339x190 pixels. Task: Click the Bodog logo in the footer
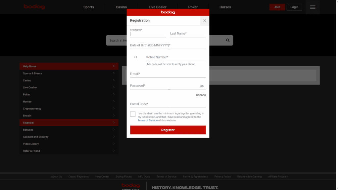point(130,185)
